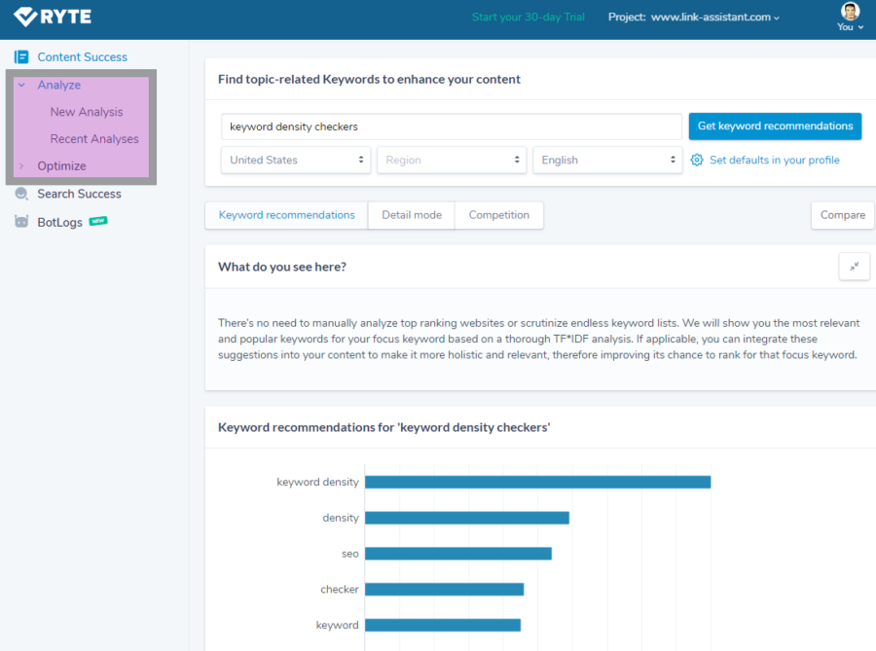Open Recent Analyses

point(94,138)
